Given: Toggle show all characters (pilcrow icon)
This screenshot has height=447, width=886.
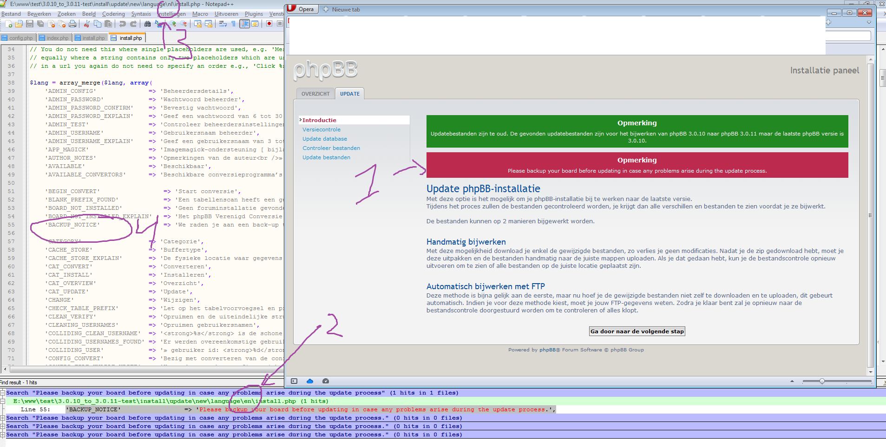Looking at the screenshot, I should (233, 24).
